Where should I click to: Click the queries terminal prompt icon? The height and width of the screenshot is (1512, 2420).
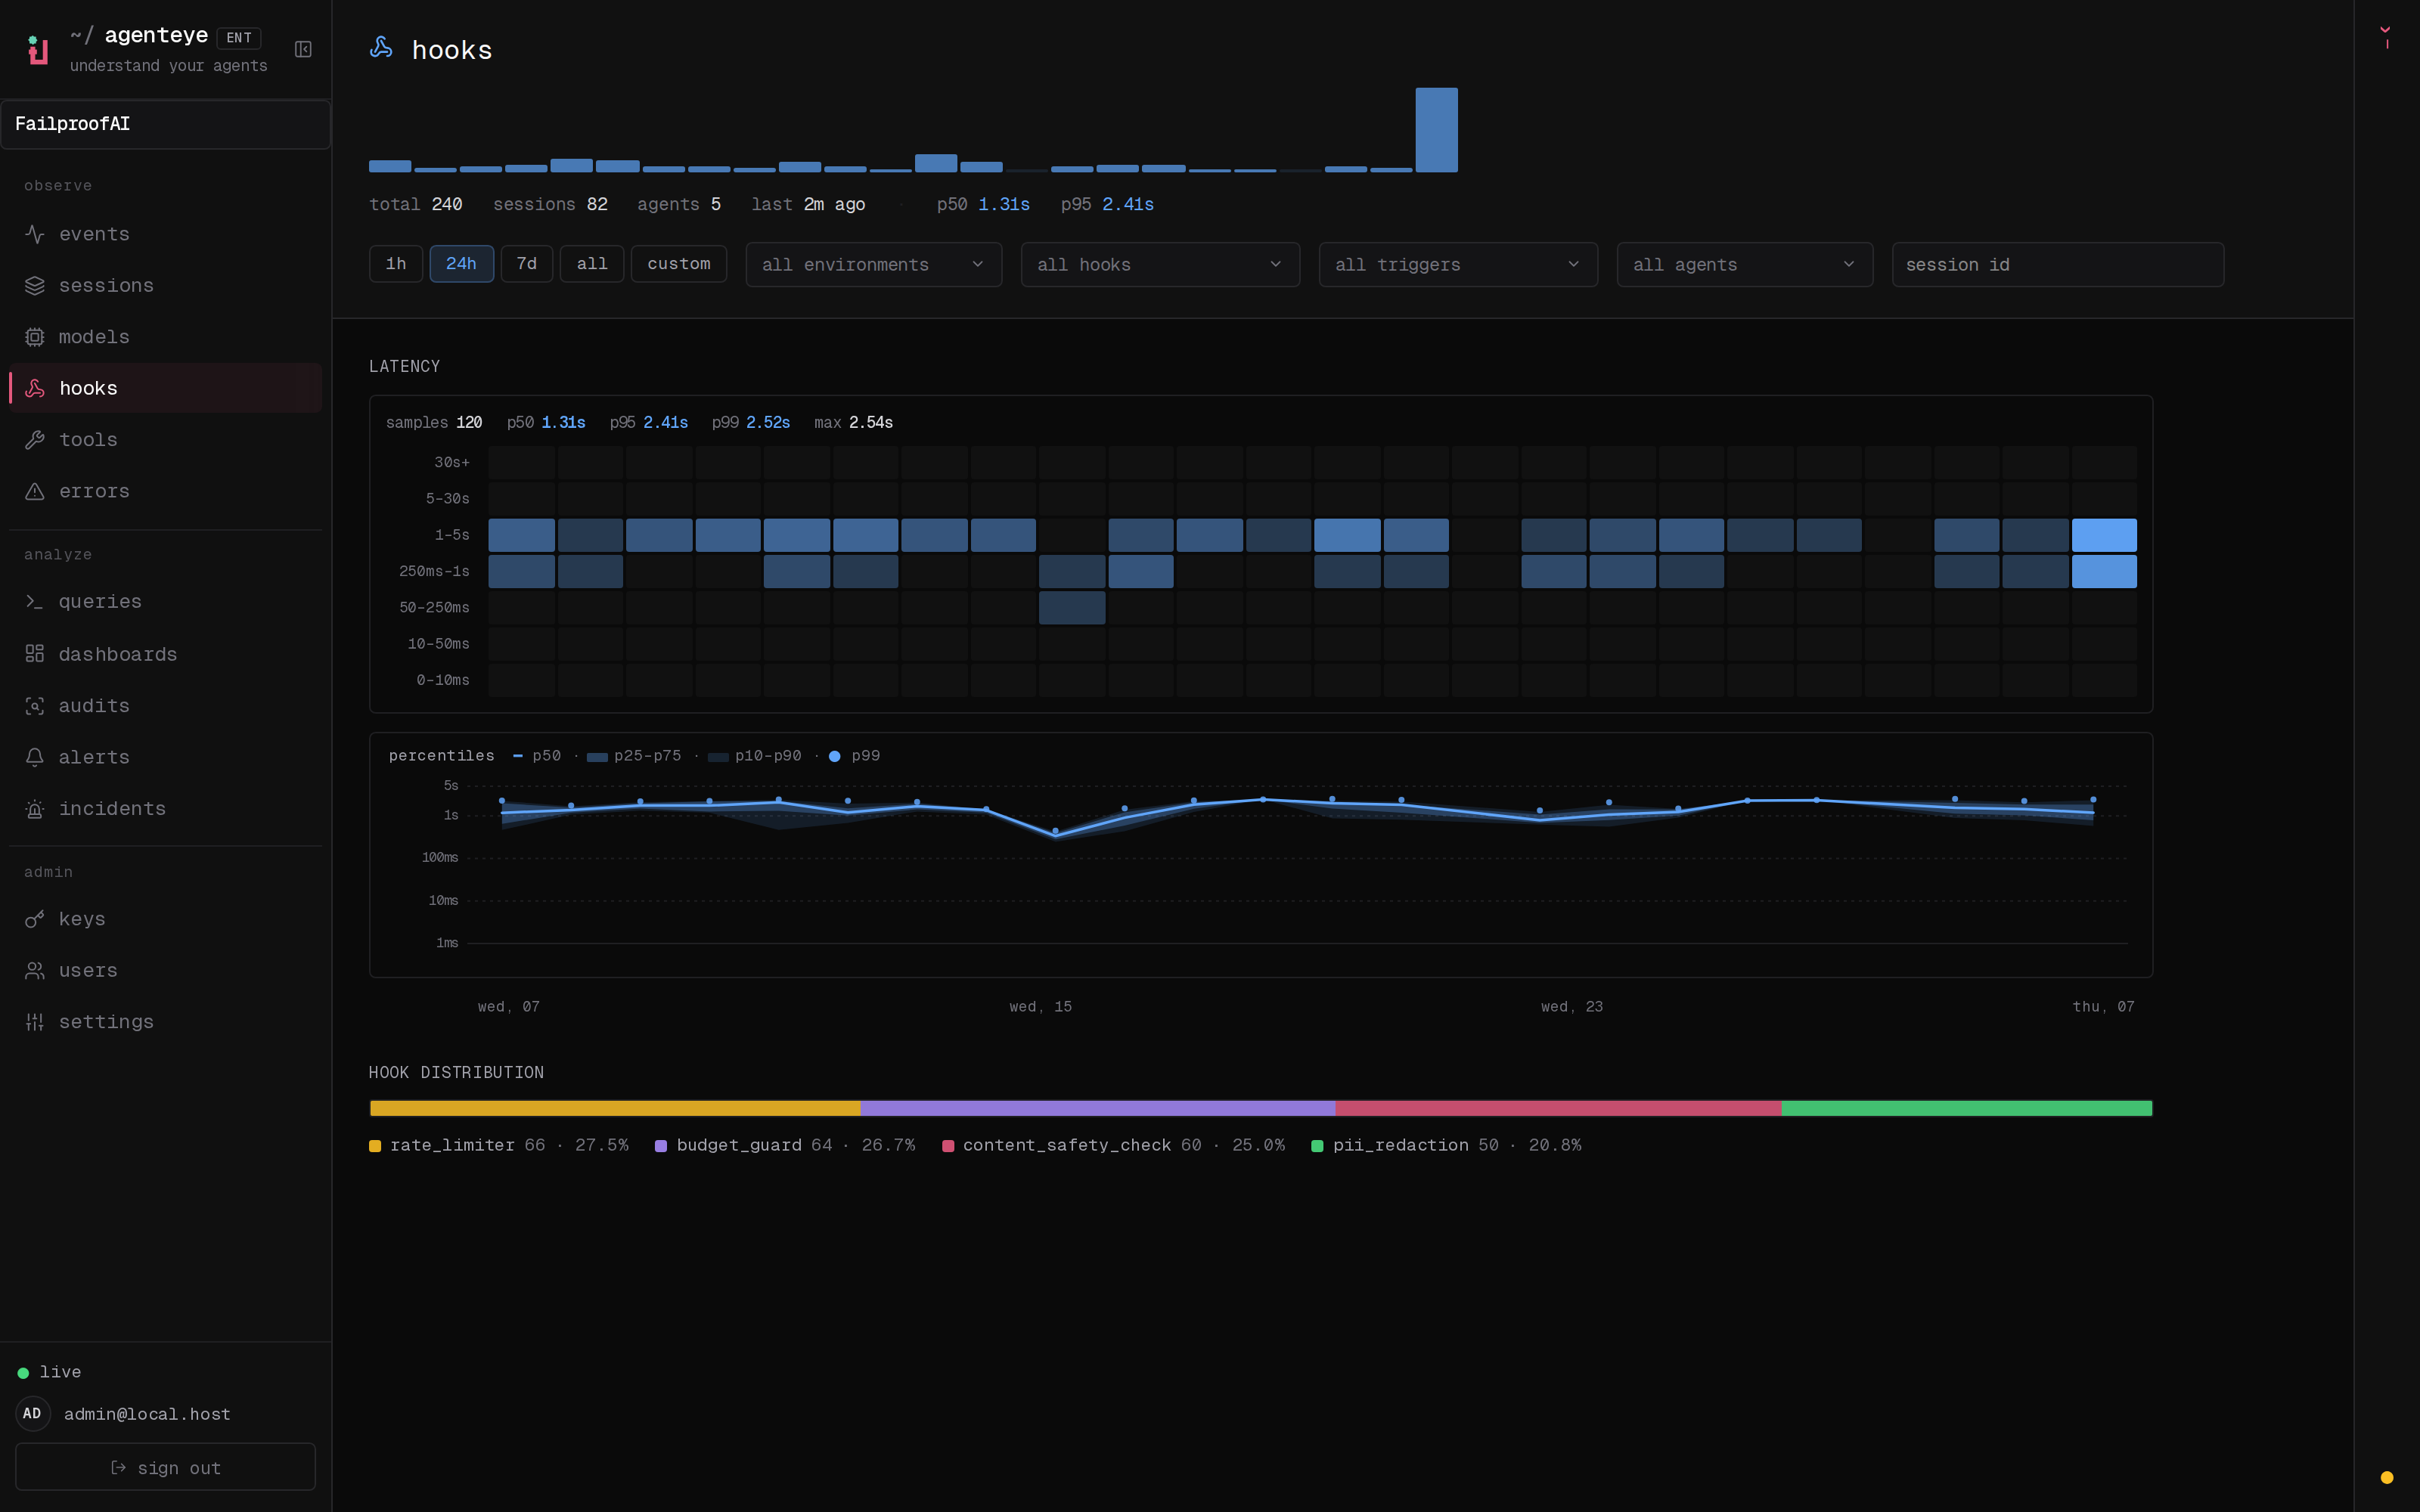point(35,602)
